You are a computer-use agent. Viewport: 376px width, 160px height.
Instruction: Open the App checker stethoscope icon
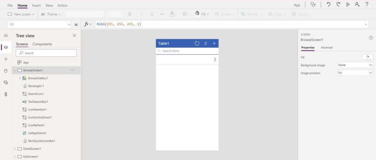(313, 4)
